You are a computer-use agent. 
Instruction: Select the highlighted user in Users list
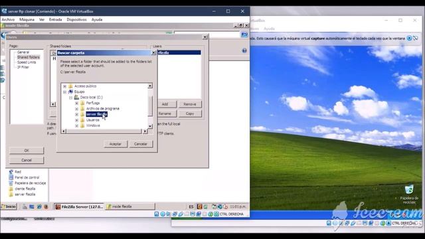coord(179,52)
